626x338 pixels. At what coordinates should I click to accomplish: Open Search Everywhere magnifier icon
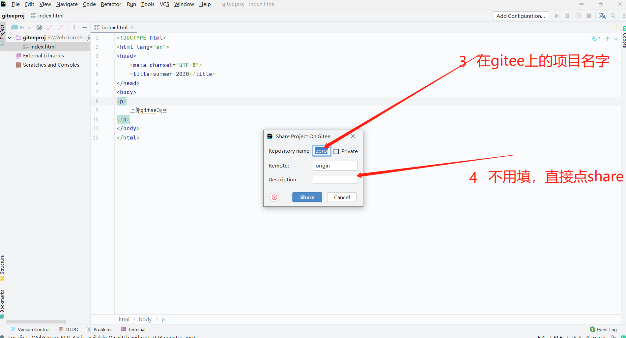pos(613,16)
